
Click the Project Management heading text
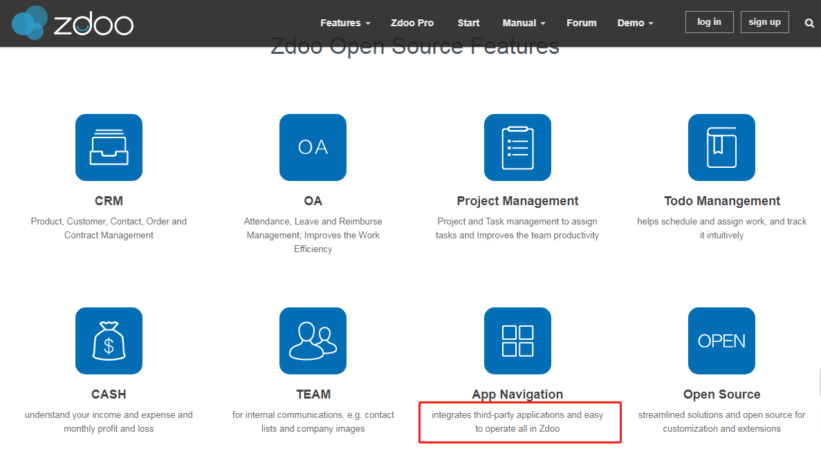[517, 201]
